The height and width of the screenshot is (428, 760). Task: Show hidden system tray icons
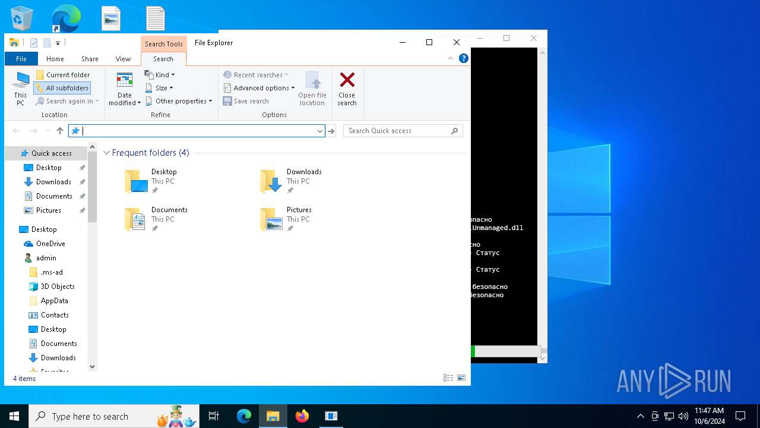coord(640,416)
